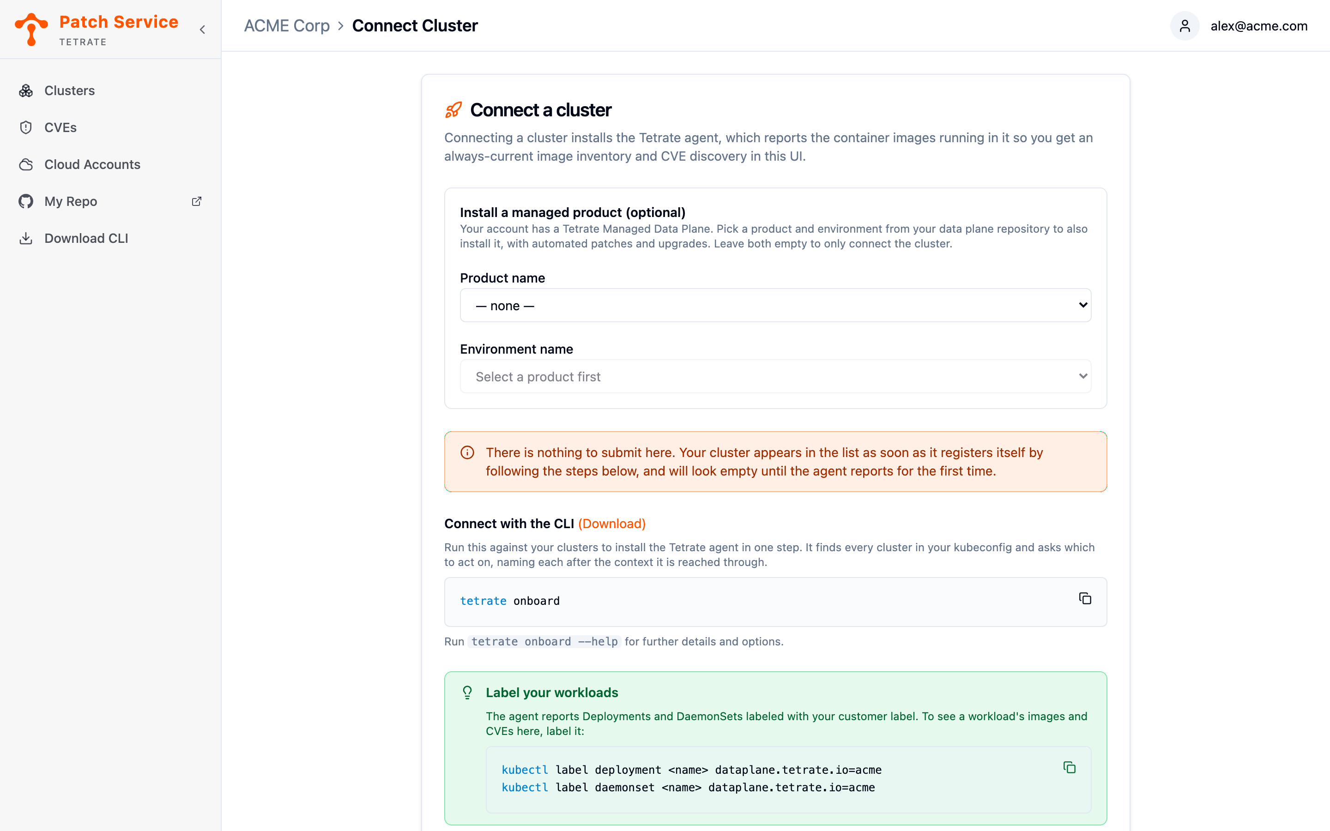Screen dimensions: 1330x831
Task: Click the CVEs shield icon
Action: tap(26, 127)
